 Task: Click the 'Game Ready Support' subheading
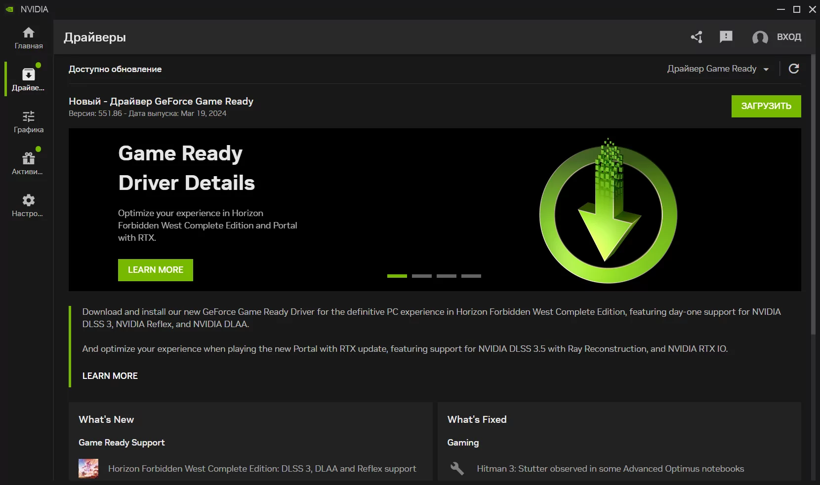pyautogui.click(x=122, y=443)
